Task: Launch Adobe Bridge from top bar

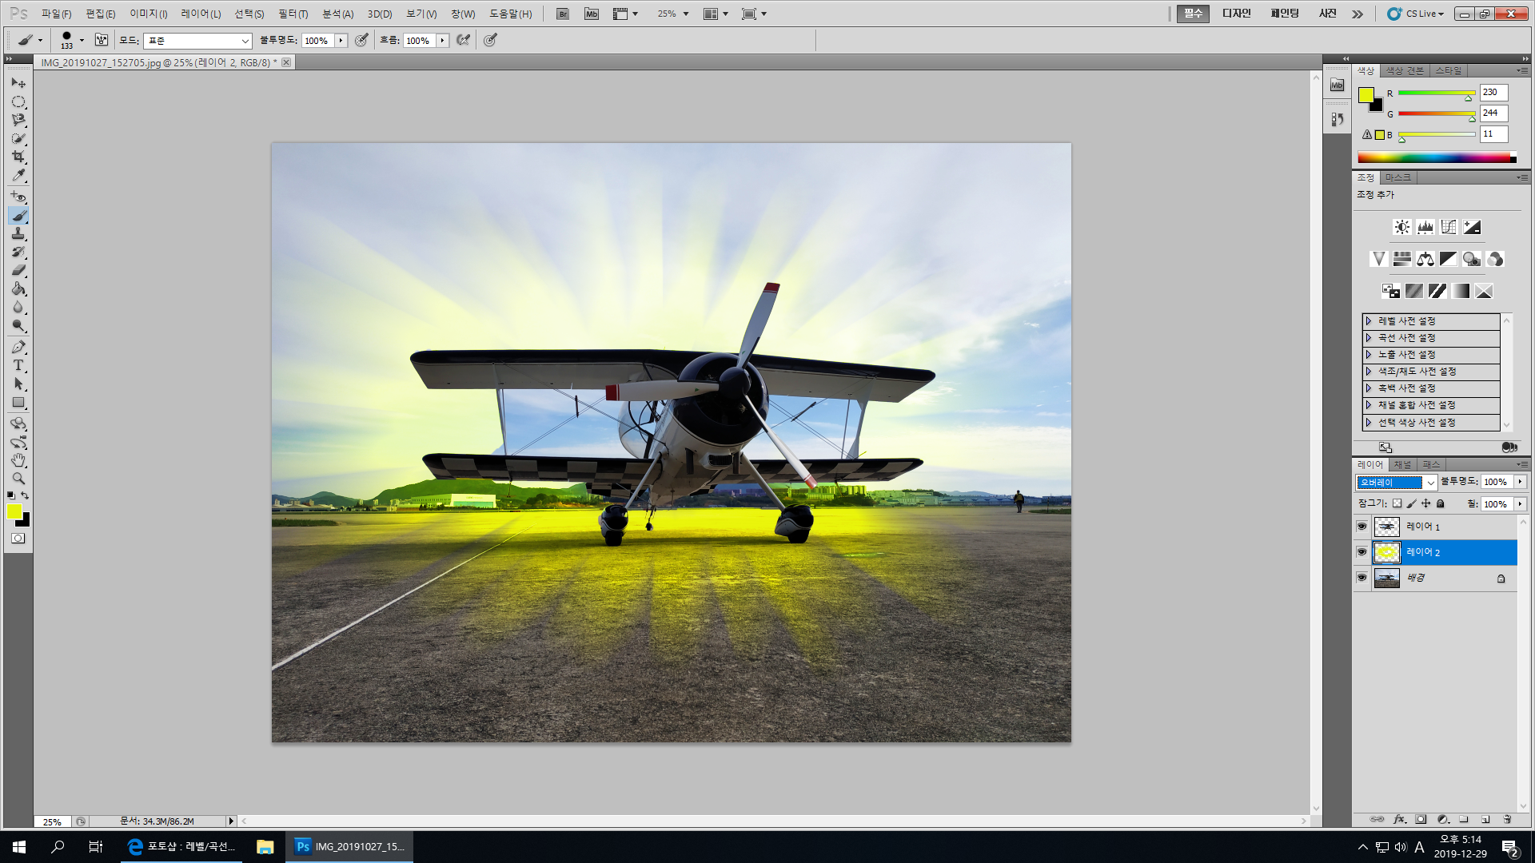Action: (562, 14)
